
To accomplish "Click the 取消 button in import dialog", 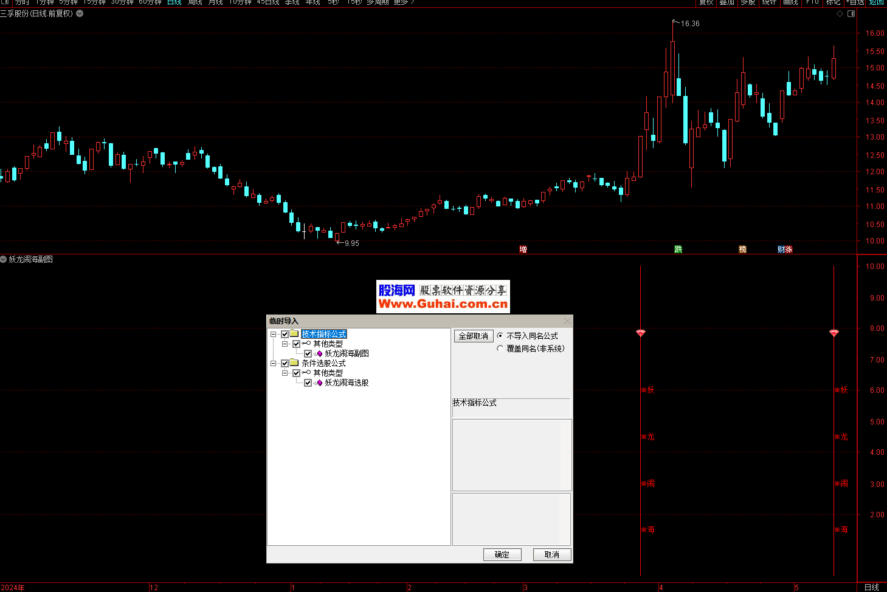I will click(x=552, y=554).
